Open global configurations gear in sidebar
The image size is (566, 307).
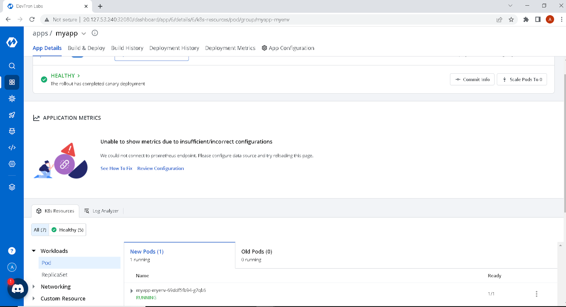pos(12,164)
